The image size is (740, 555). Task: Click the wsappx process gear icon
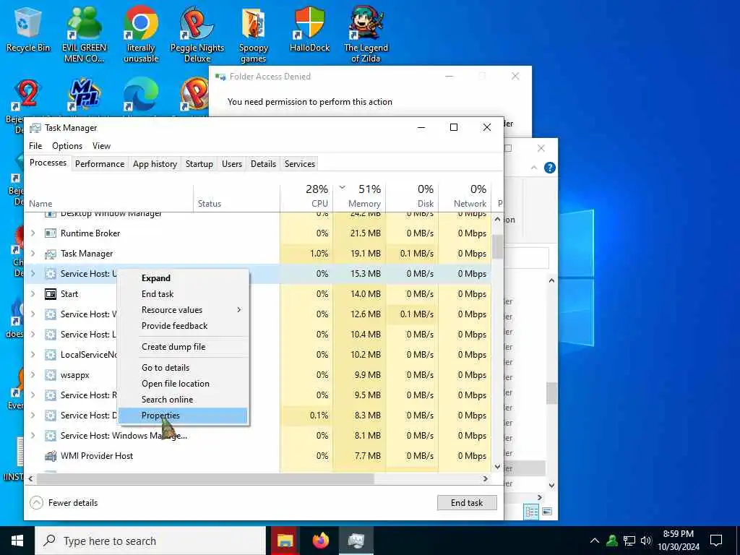(50, 375)
